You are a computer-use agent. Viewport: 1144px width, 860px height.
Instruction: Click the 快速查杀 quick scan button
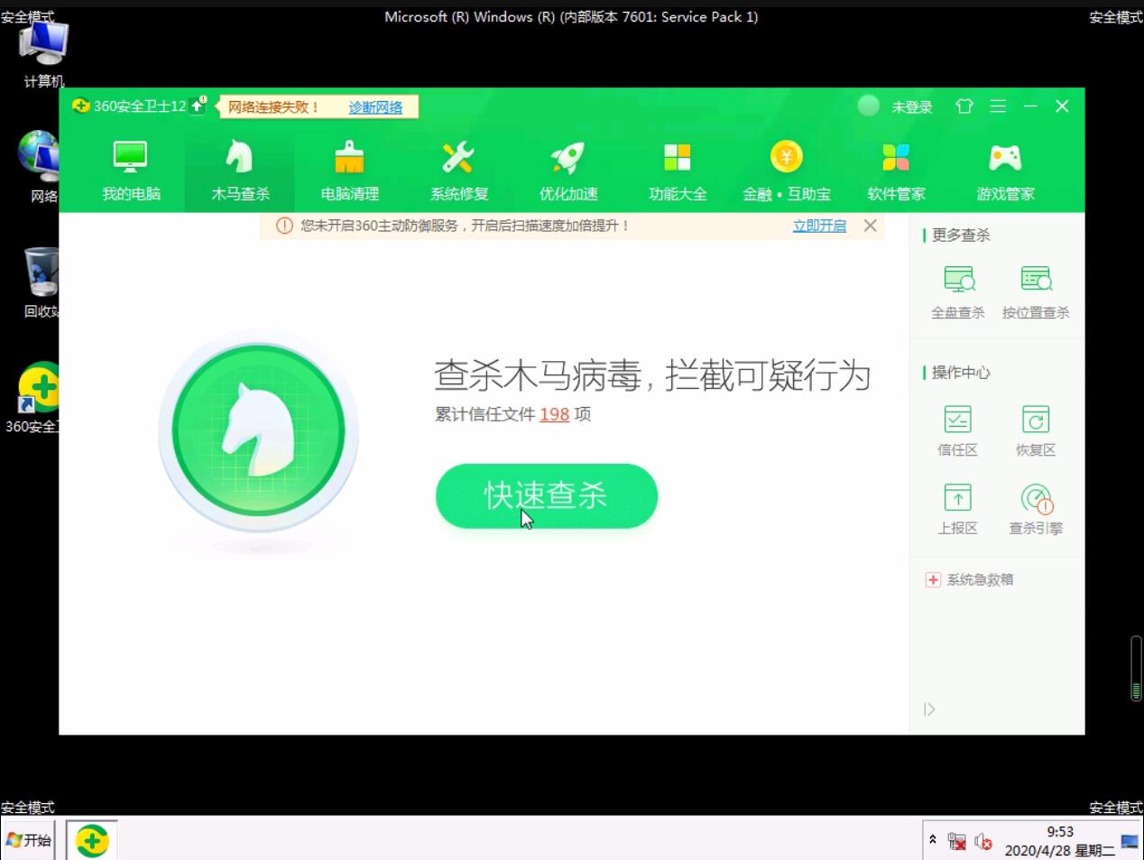(x=547, y=495)
